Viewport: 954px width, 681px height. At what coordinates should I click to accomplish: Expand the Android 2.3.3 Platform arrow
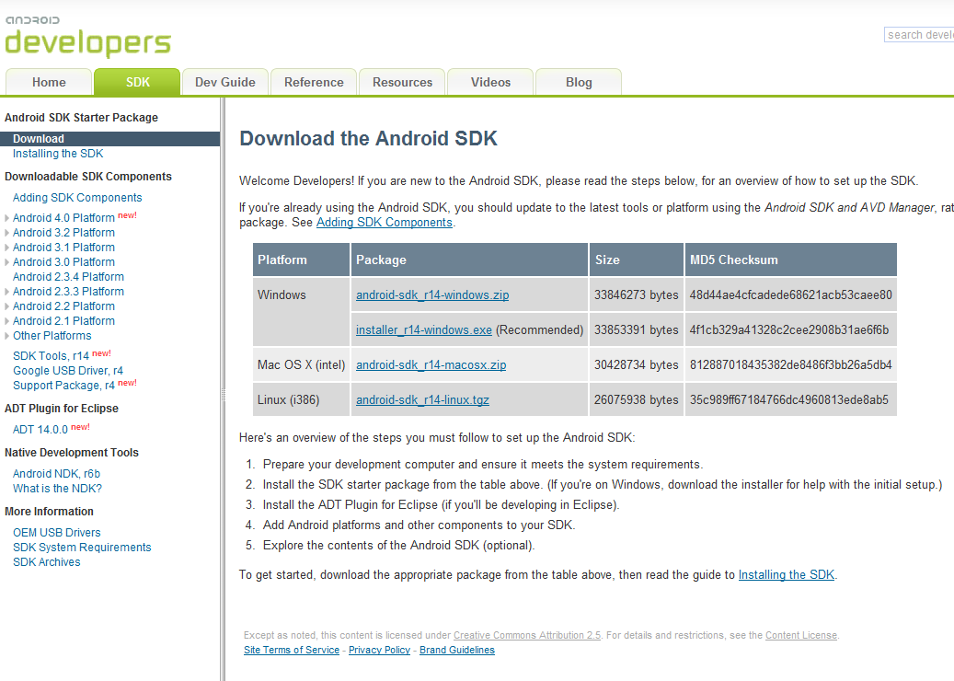click(6, 292)
